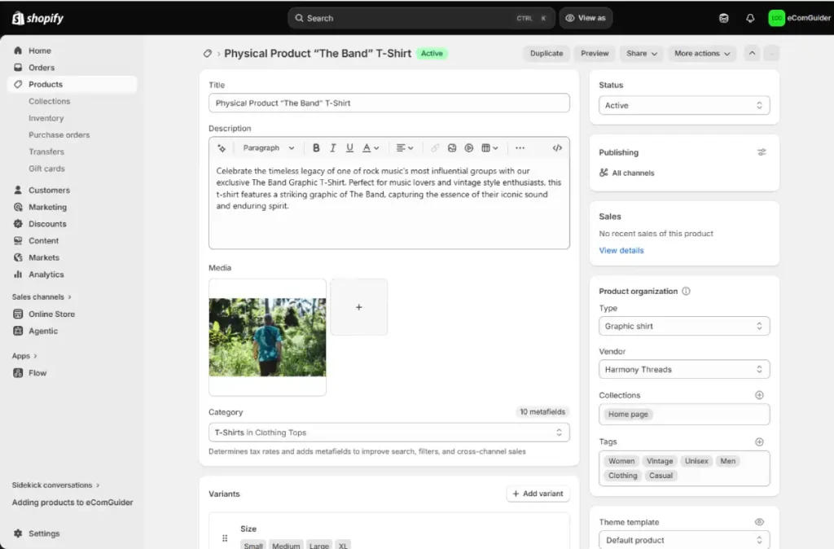Image resolution: width=834 pixels, height=549 pixels.
Task: Open more editor options ellipsis
Action: click(520, 148)
